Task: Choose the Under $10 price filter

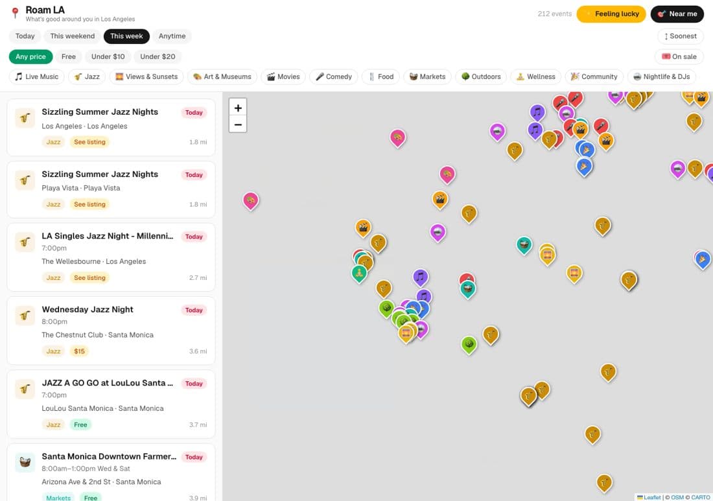Action: coord(108,56)
